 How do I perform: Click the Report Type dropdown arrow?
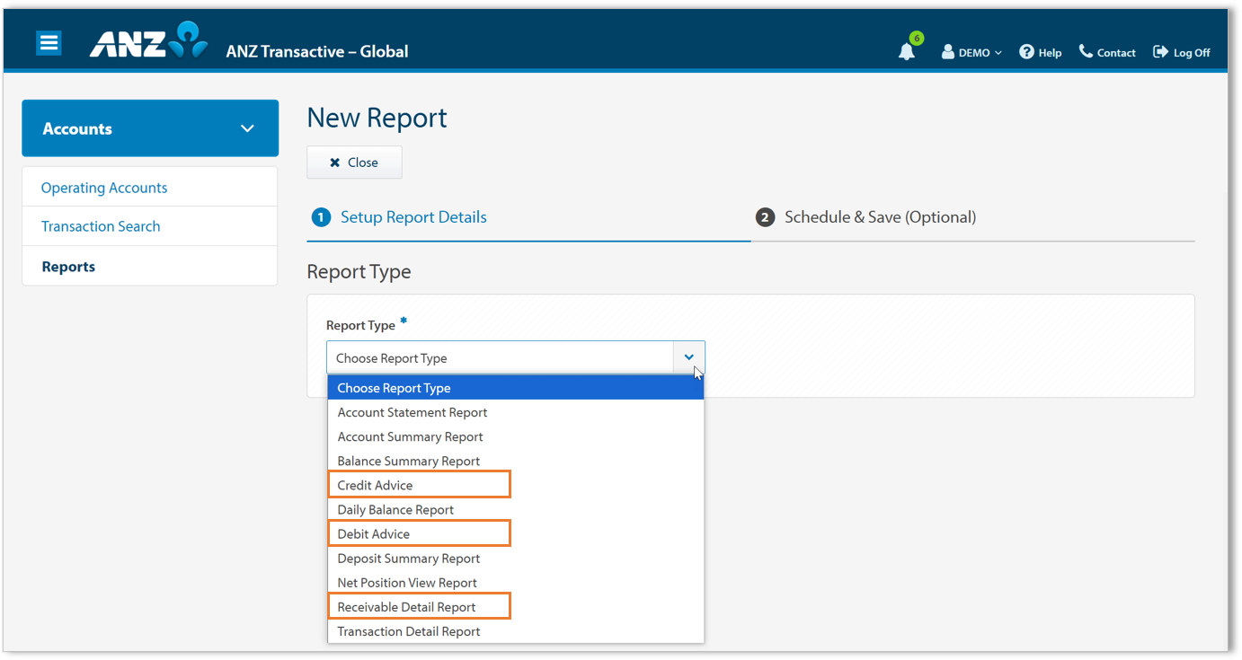tap(688, 357)
